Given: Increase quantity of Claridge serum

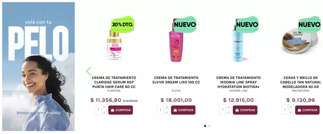Looking at the screenshot, I should [104, 107].
